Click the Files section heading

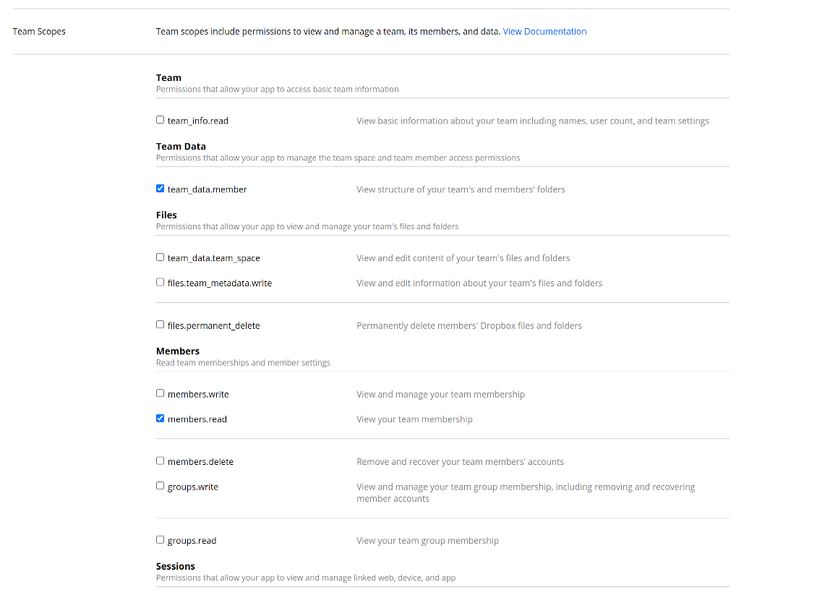click(x=166, y=215)
